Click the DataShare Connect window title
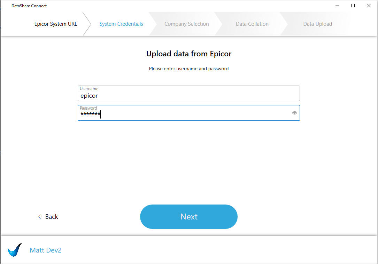 (29, 6)
